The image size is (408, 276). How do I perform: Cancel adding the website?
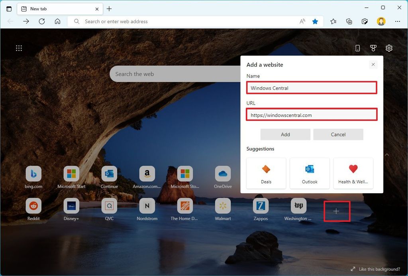pos(338,134)
